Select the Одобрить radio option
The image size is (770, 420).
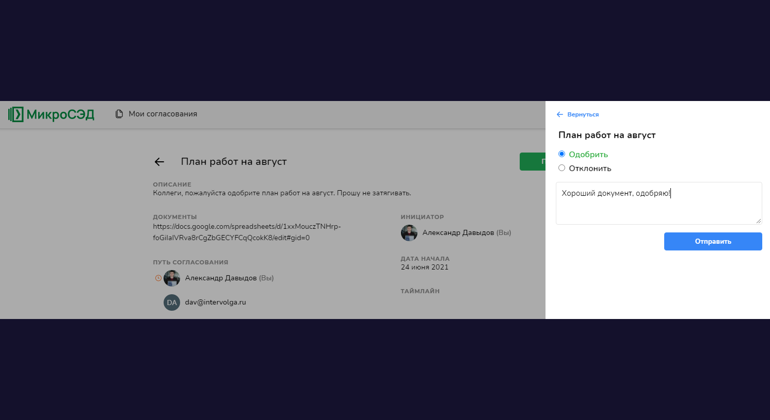[x=562, y=154]
